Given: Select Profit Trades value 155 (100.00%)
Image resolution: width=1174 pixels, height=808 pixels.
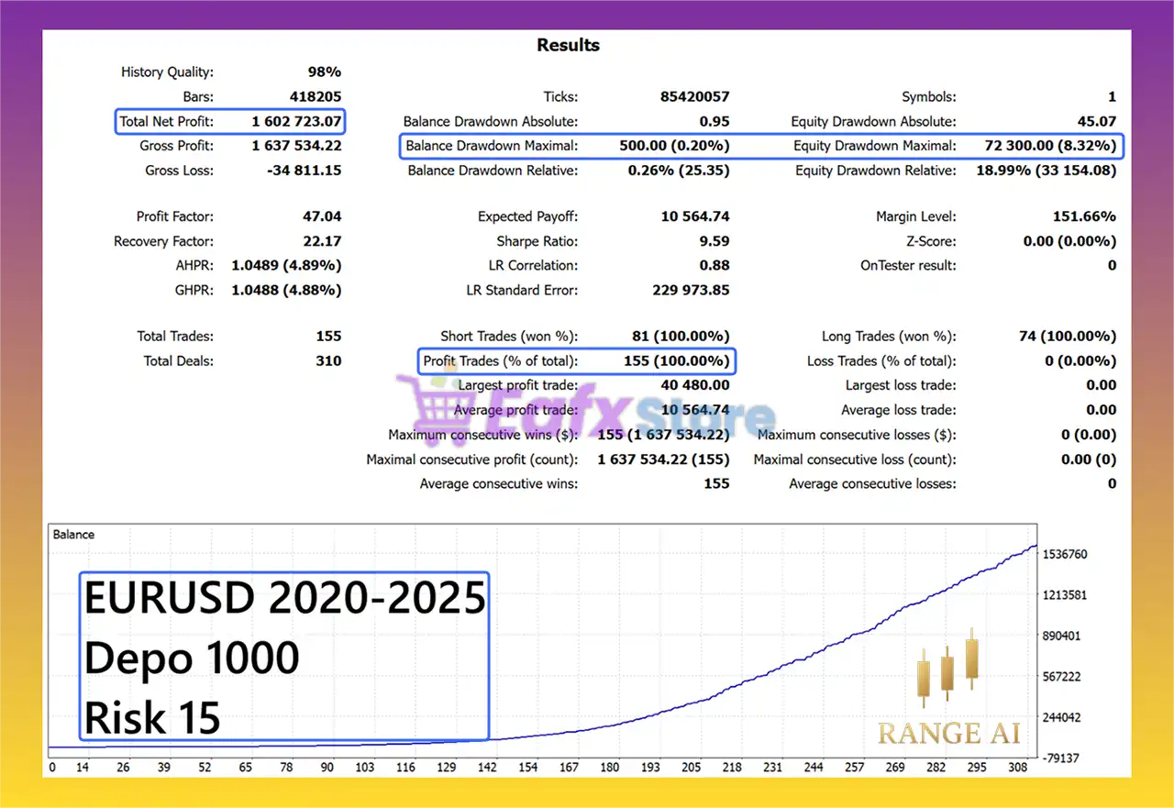Looking at the screenshot, I should point(677,360).
